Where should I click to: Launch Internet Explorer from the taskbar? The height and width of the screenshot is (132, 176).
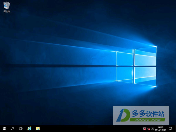29,128
